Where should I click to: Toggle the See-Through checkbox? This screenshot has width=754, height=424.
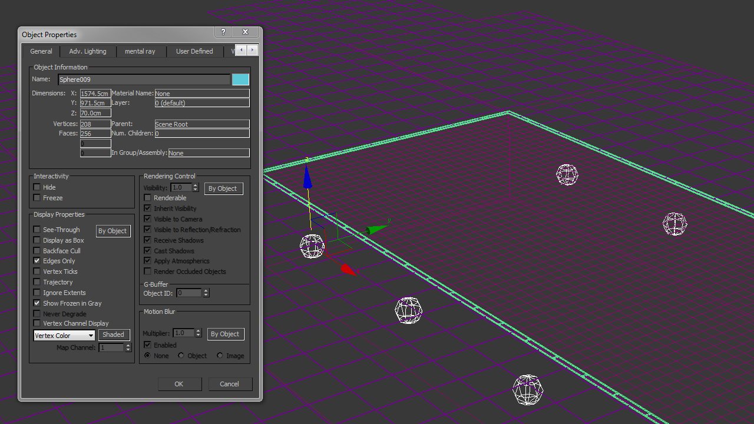(37, 230)
